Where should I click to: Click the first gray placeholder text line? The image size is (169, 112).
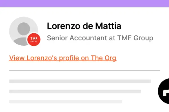point(80,81)
